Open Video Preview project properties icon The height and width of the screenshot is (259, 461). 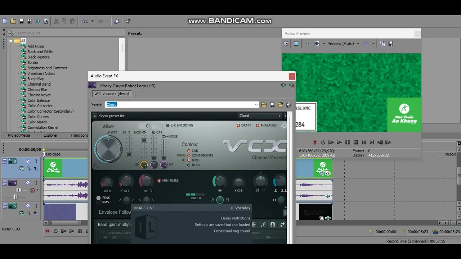(286, 44)
